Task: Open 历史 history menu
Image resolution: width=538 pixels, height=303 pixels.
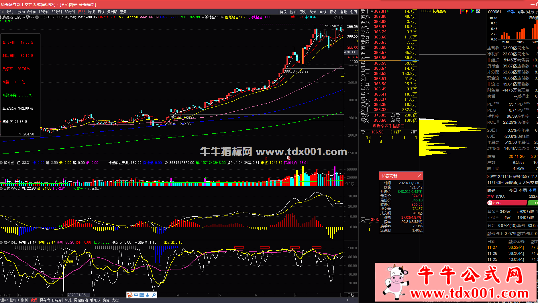Action: point(303,12)
